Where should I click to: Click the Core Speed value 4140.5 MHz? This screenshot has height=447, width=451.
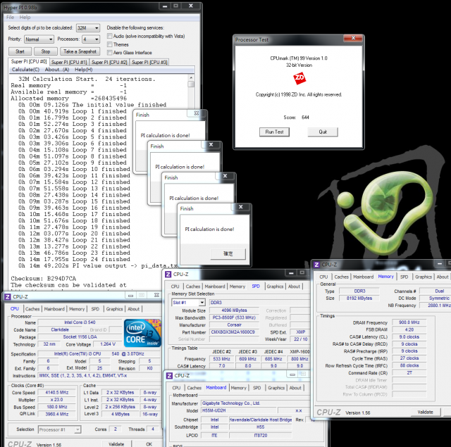56,392
